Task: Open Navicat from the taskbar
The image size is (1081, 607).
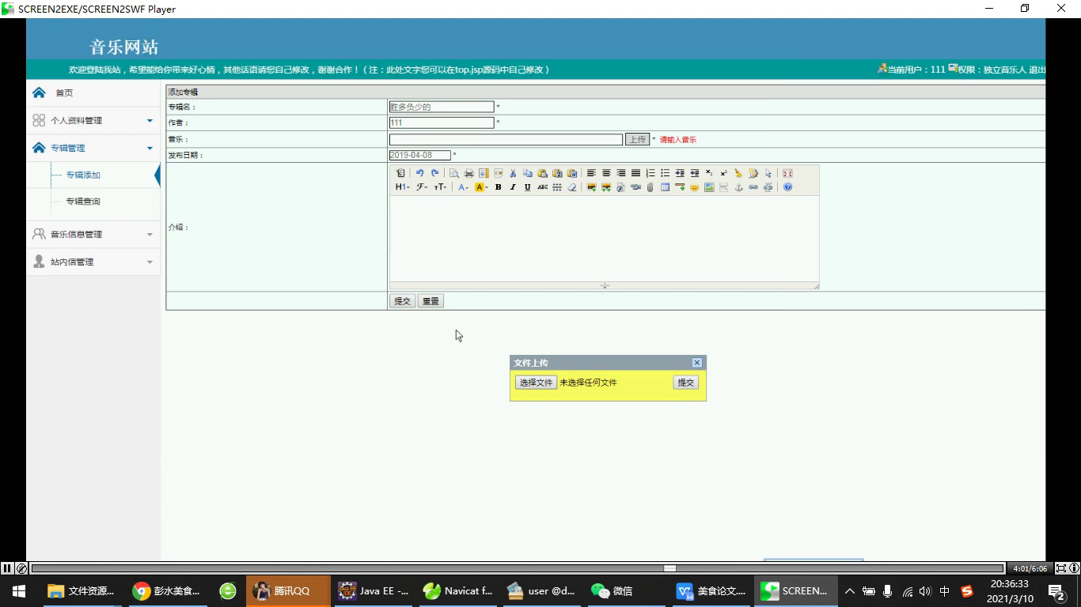Action: [x=459, y=590]
